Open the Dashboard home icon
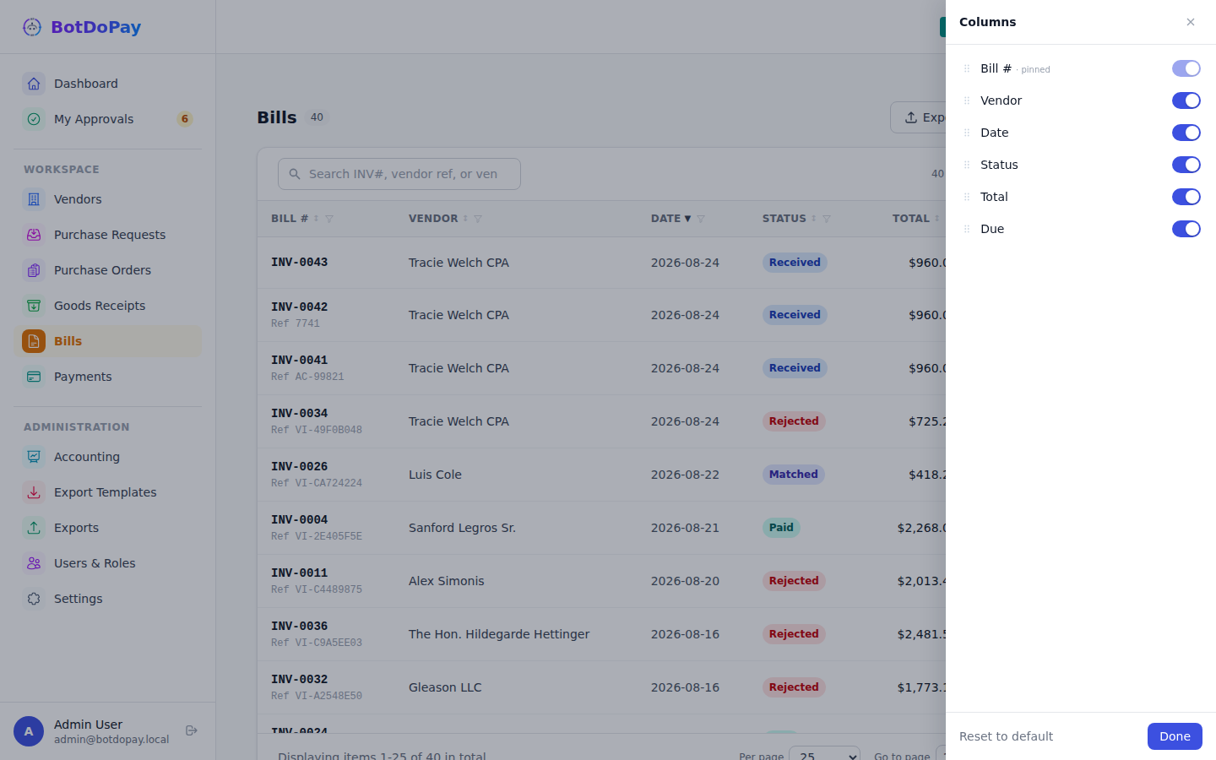 (x=34, y=84)
